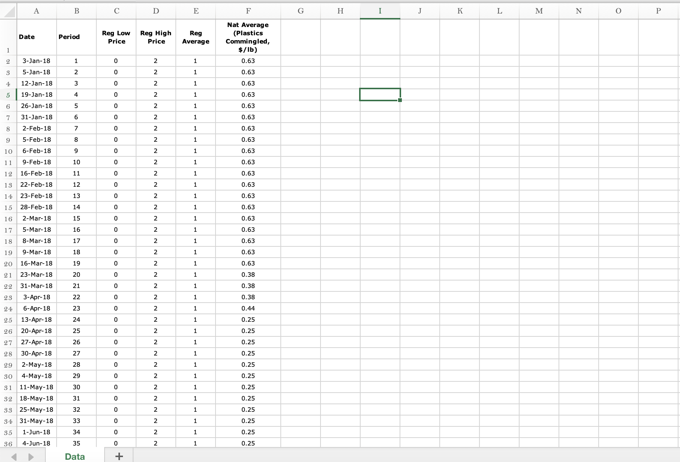Click the Reg Average header cell
The width and height of the screenshot is (680, 462).
coord(196,37)
